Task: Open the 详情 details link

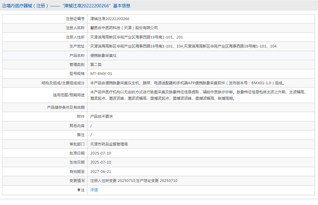Action: click(94, 190)
